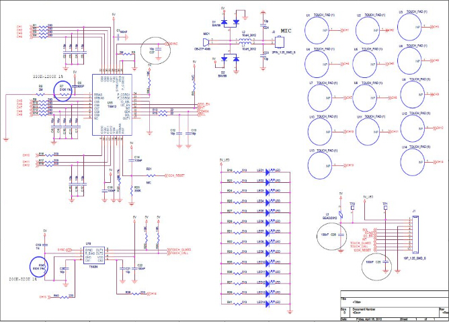
Task: Select the U2 touch pad circle
Action: (368, 30)
